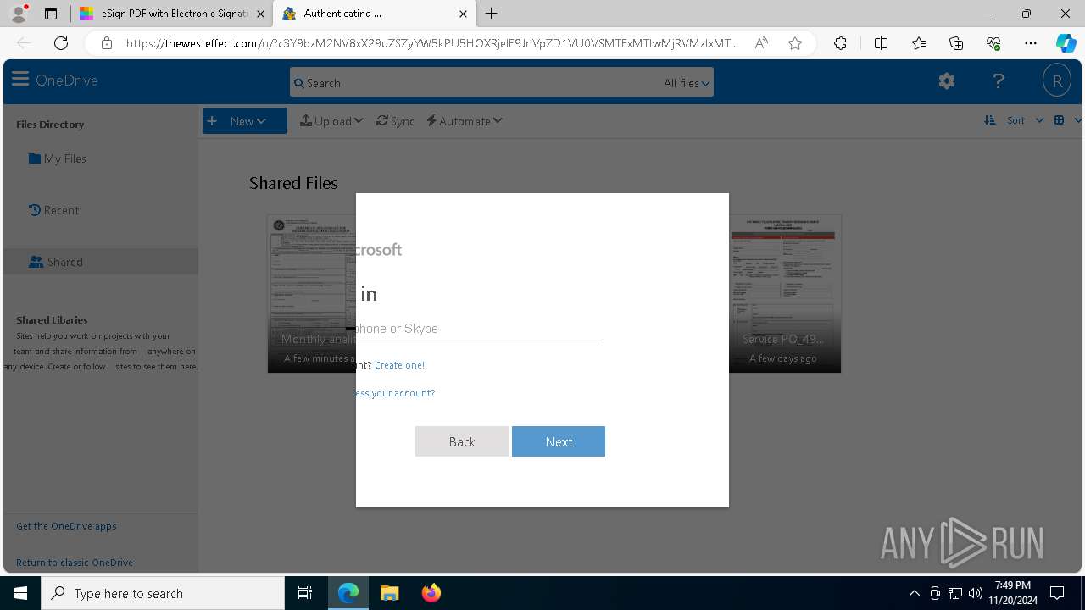This screenshot has width=1085, height=610.
Task: Click the Next button in the dialog
Action: pos(559,441)
